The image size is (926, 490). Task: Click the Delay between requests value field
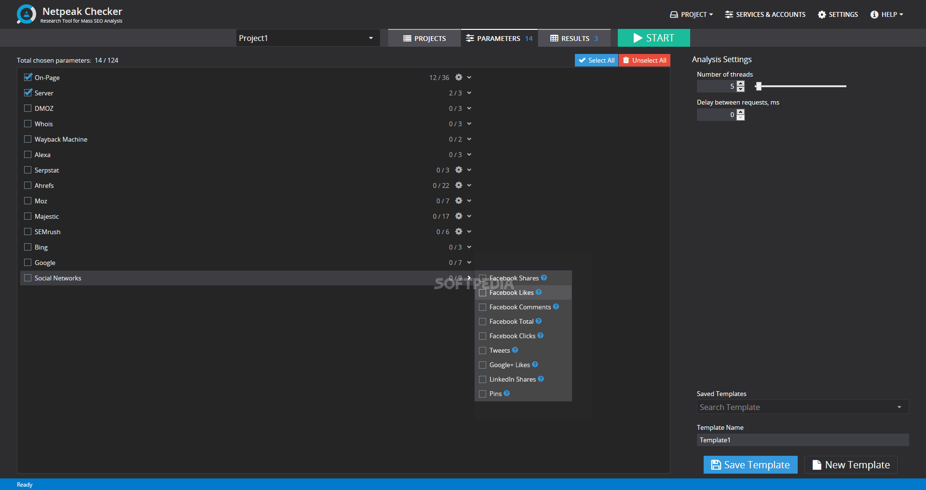(717, 115)
